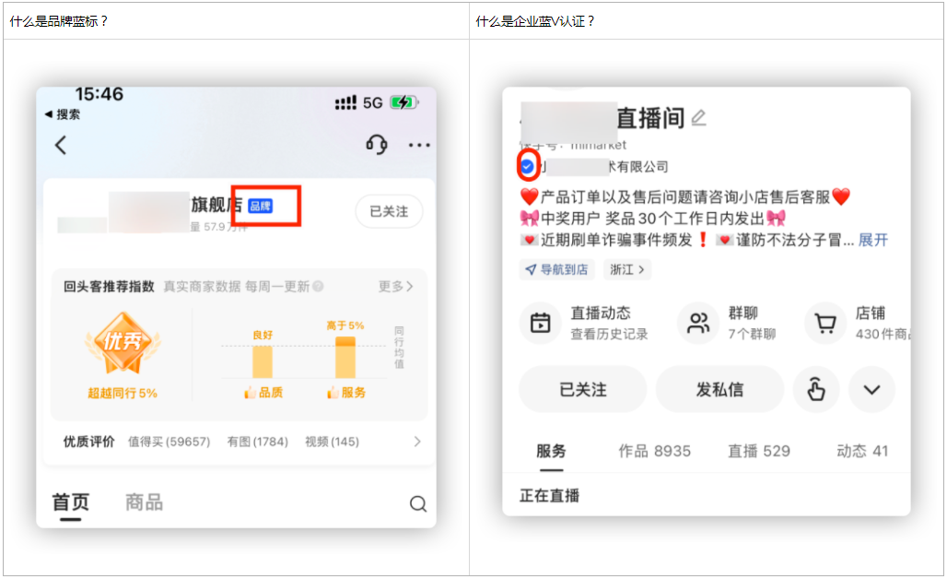Expand the description with 展开

coord(873,240)
